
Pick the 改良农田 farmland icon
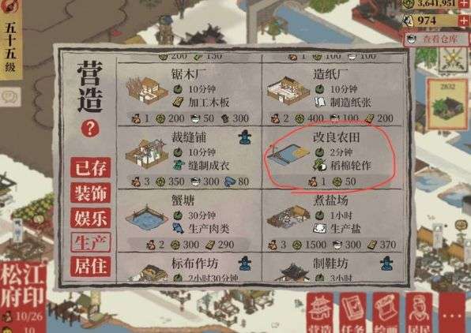[x=288, y=154]
